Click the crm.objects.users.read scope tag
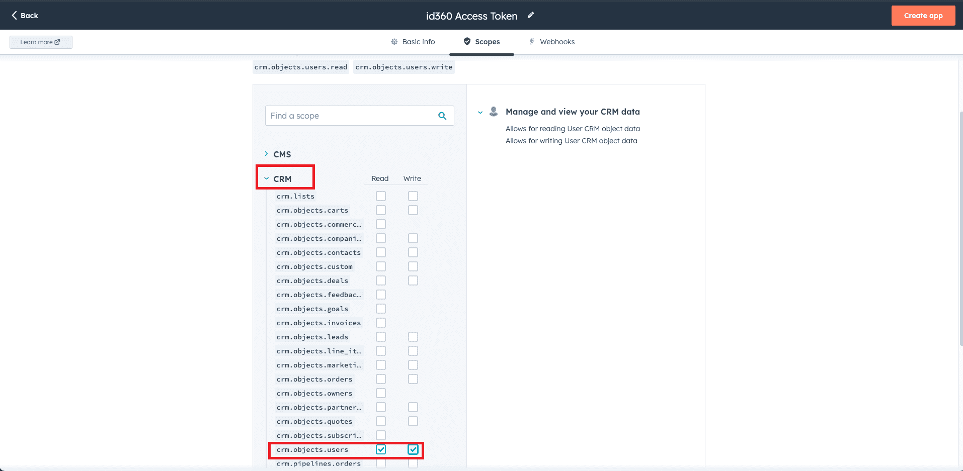This screenshot has height=471, width=963. pos(301,67)
